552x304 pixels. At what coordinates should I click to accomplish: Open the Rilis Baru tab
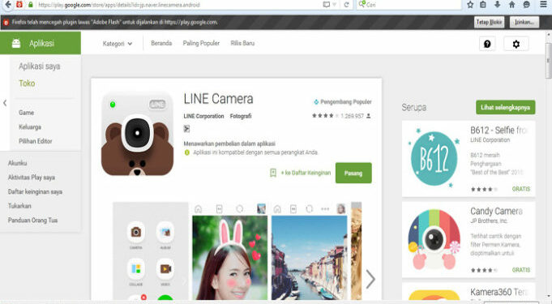tap(242, 43)
